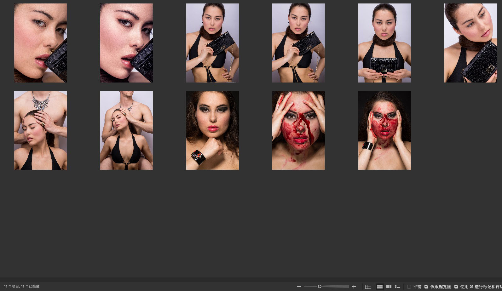Enable the 平铺 checkbox

point(409,287)
